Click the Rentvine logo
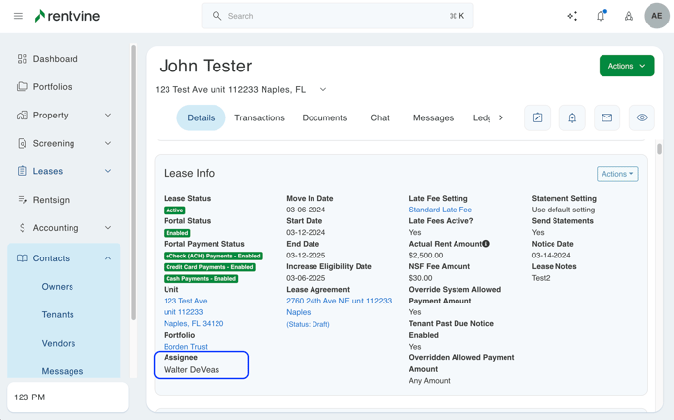Viewport: 674px width, 420px height. [67, 16]
